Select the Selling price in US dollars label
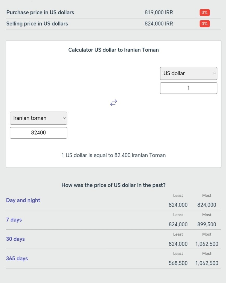Viewport: 226px width, 283px height. 37,24
